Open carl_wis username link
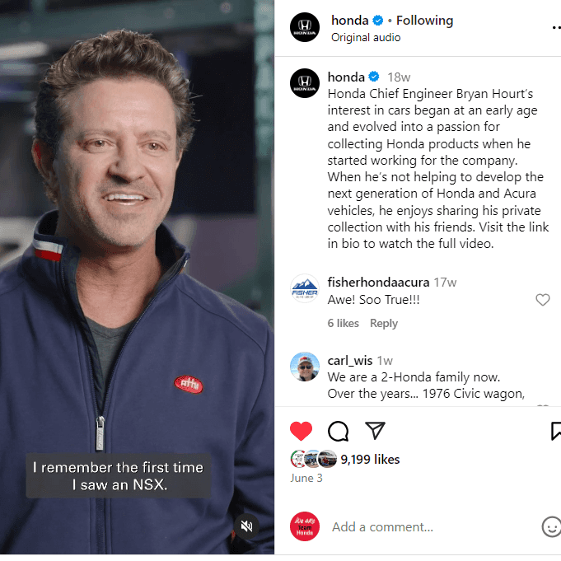 (350, 361)
